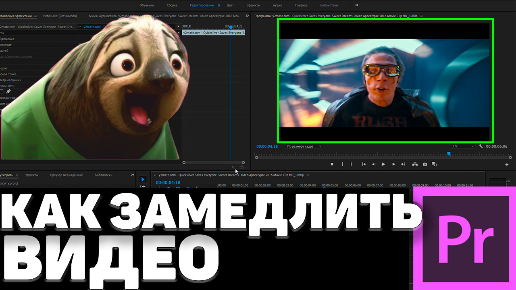
Task: Click Program monitor current timecode 00:00:04:18
Action: point(267,146)
